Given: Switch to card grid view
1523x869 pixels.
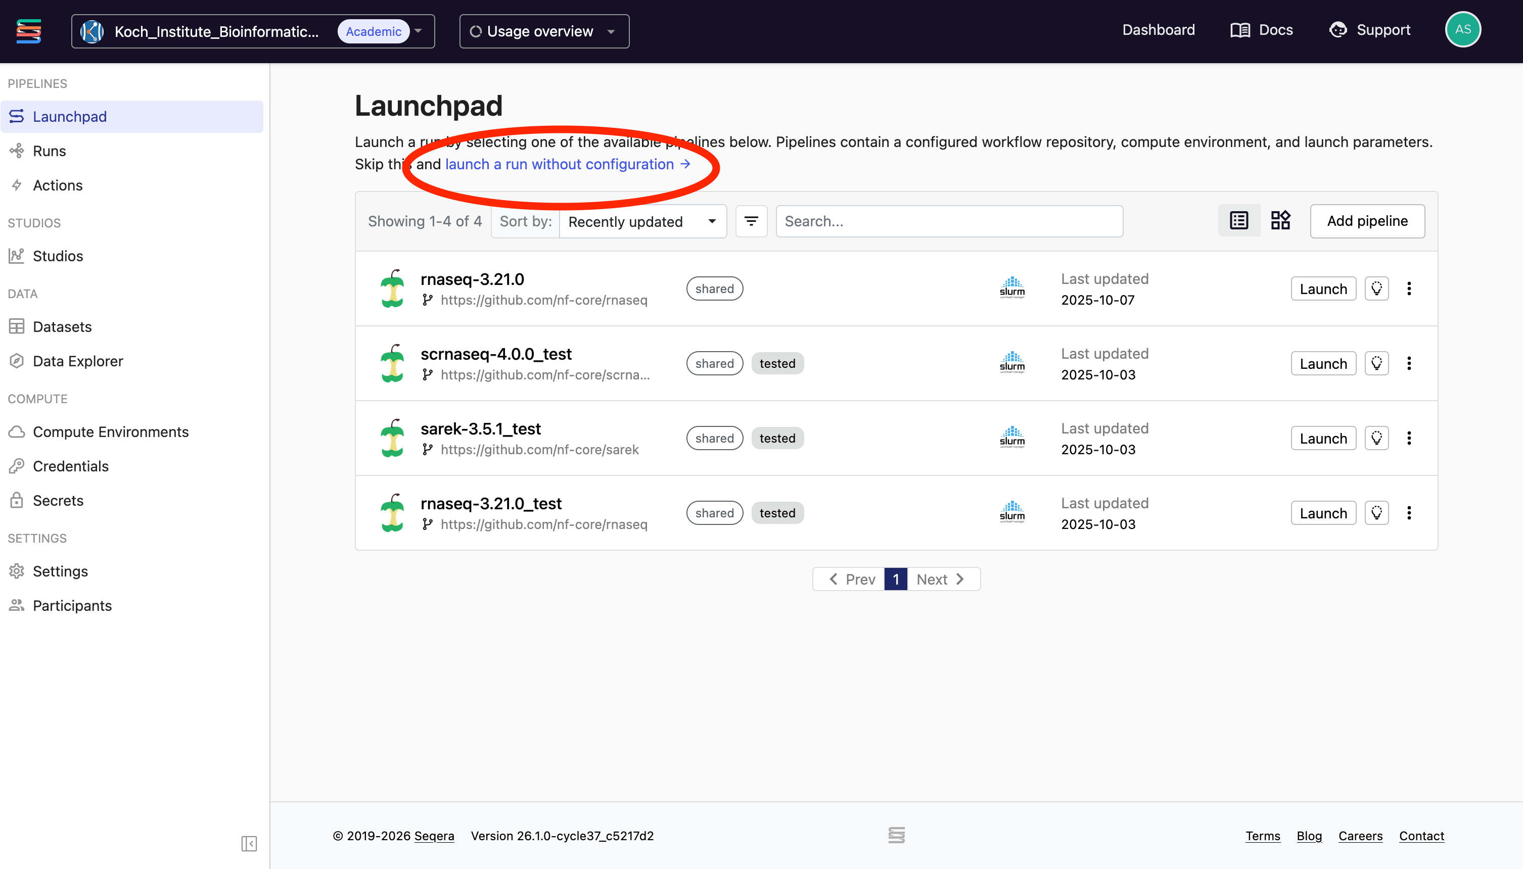Looking at the screenshot, I should (x=1280, y=221).
